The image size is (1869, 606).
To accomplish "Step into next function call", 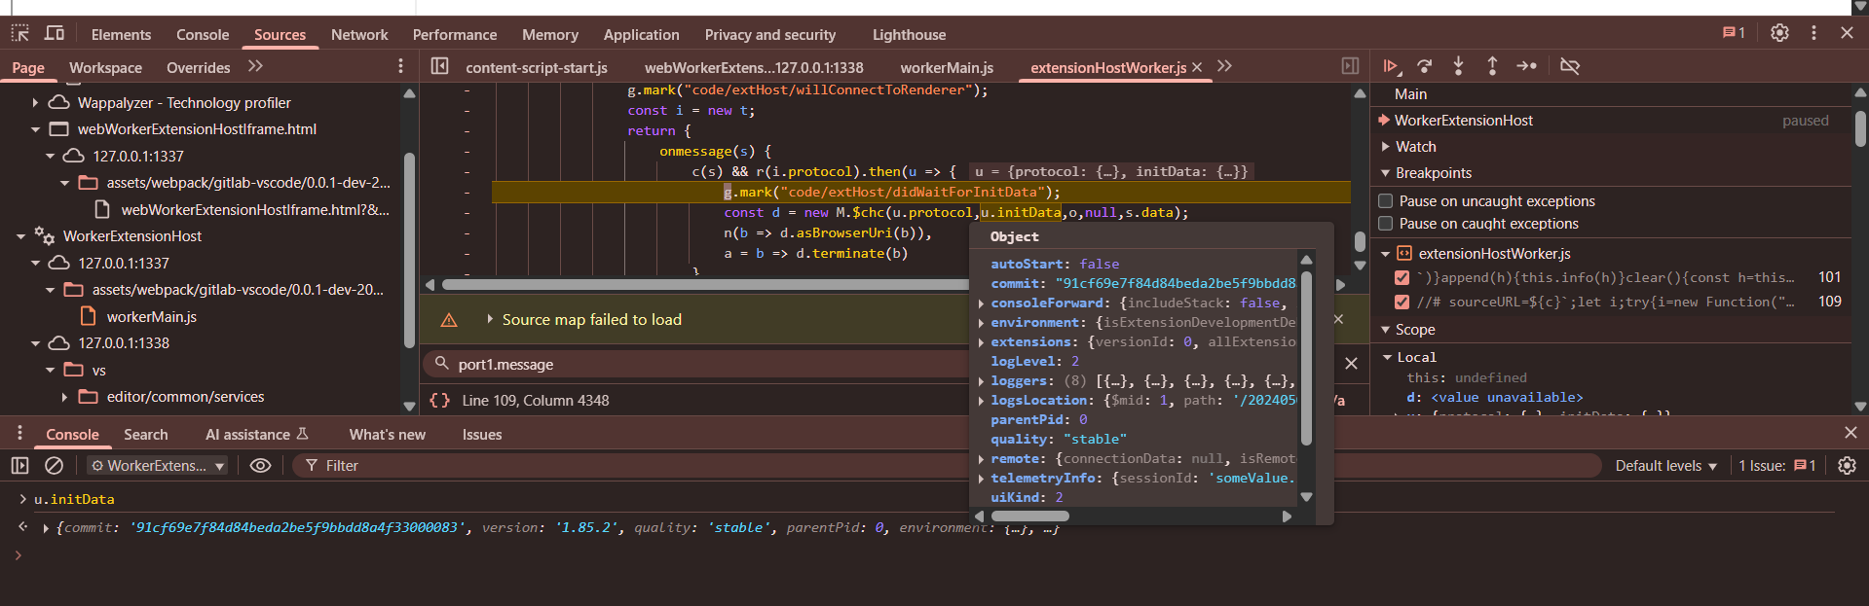I will click(x=1458, y=66).
